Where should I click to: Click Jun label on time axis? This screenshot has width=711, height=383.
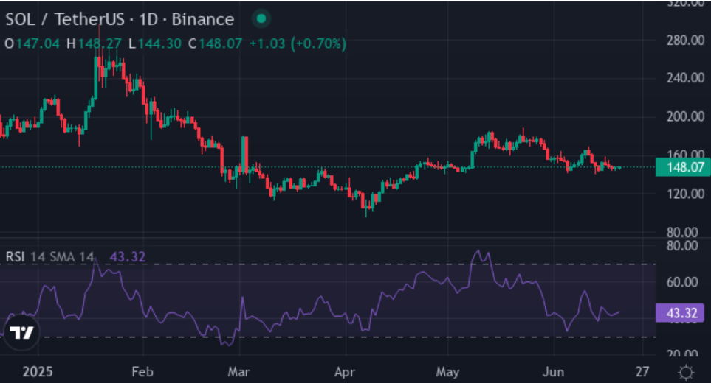553,372
